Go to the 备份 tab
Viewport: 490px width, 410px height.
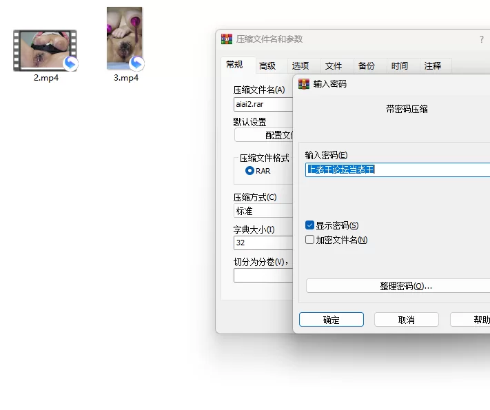coord(367,66)
